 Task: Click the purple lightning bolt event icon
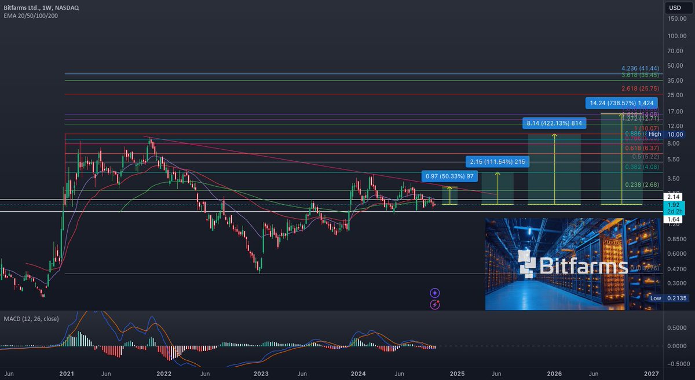coord(435,304)
